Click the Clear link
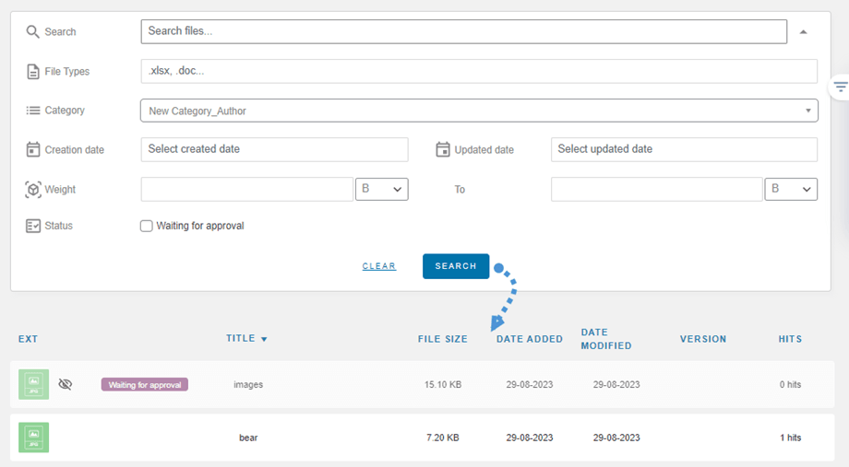 [378, 266]
